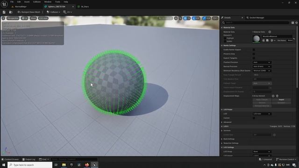
Task: Open the Asset menu
Action: (x=27, y=2)
